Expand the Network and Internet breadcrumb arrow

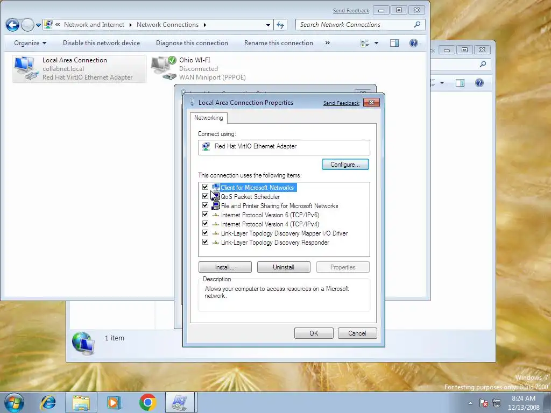130,25
